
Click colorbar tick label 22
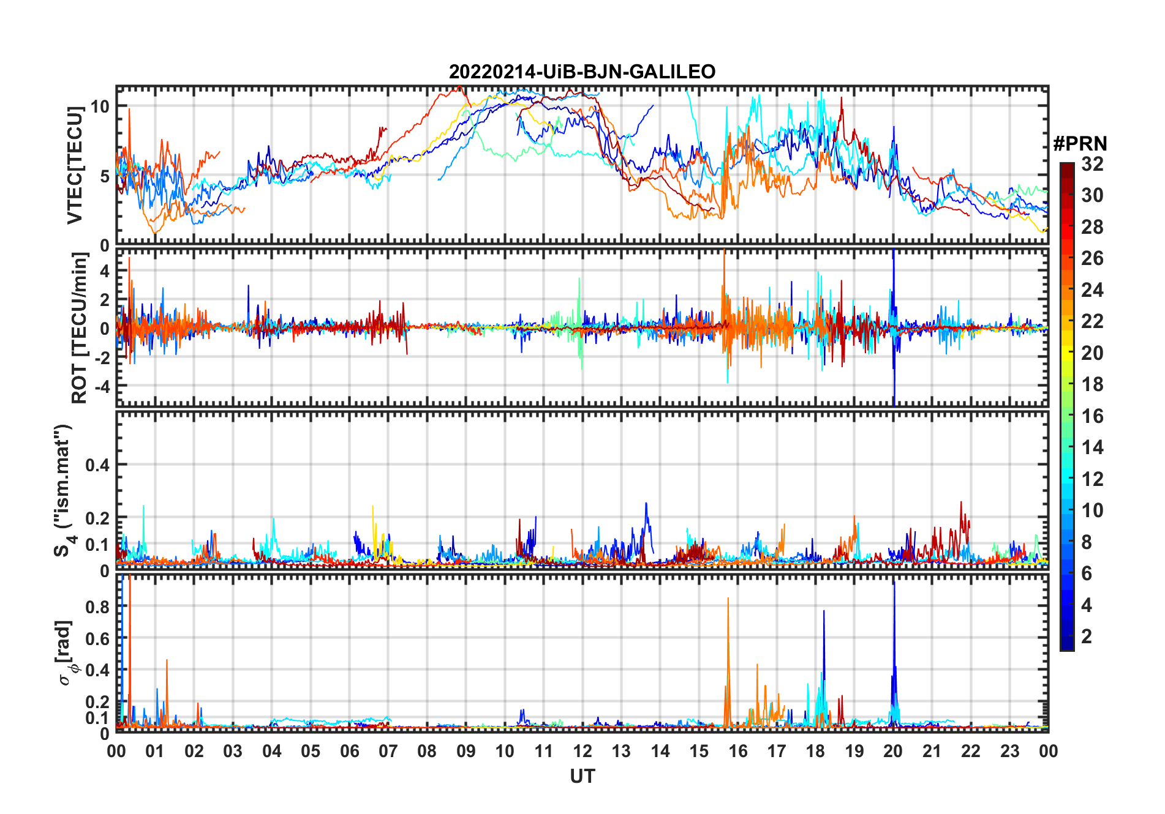(x=1092, y=321)
